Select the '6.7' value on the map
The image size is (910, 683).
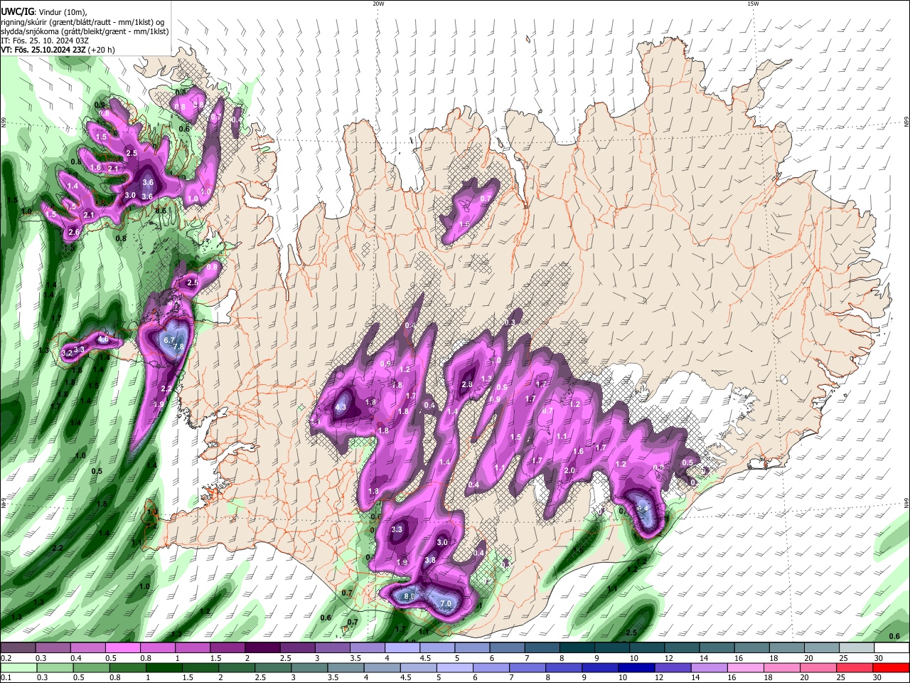(169, 340)
